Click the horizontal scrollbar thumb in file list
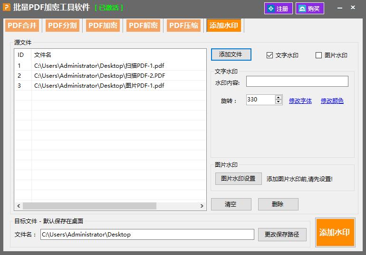This screenshot has height=255, width=366. click(89, 206)
